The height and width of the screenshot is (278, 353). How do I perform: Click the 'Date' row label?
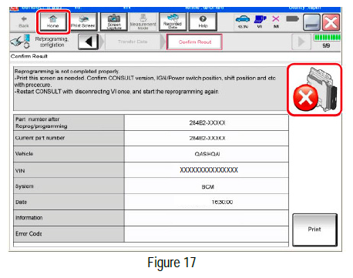(21, 202)
